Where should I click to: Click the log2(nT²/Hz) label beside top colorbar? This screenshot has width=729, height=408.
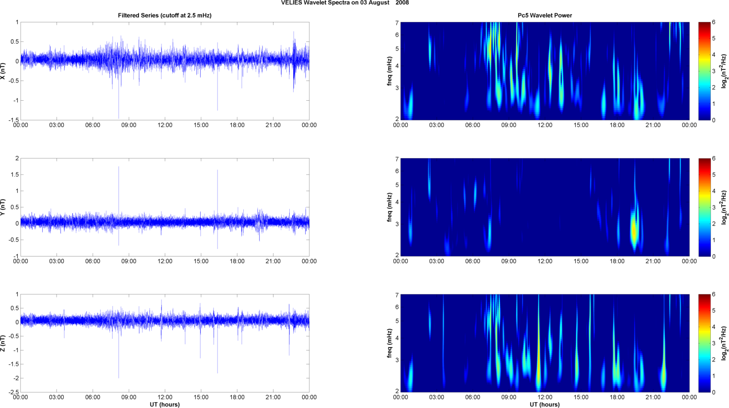coord(725,71)
